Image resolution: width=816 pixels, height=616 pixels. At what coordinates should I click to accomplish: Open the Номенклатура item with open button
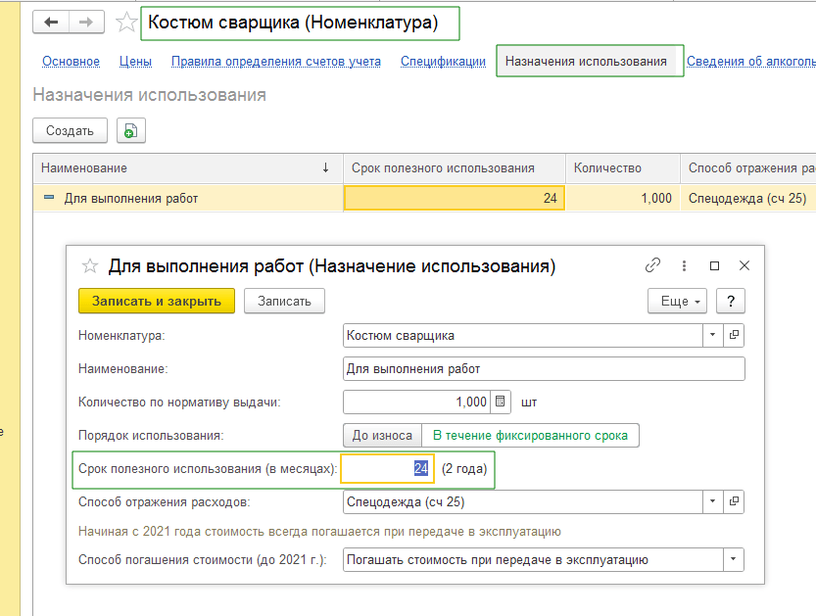pos(735,335)
